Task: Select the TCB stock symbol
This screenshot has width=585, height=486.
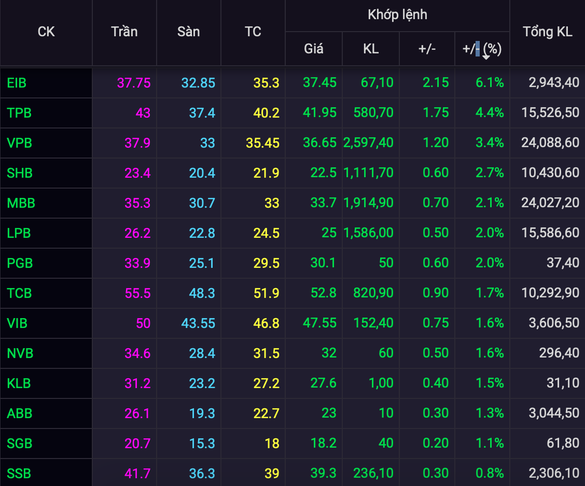Action: tap(19, 293)
